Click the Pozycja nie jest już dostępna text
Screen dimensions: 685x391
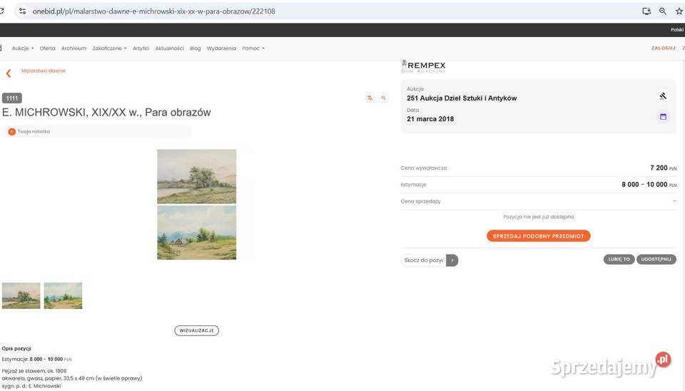click(x=538, y=217)
